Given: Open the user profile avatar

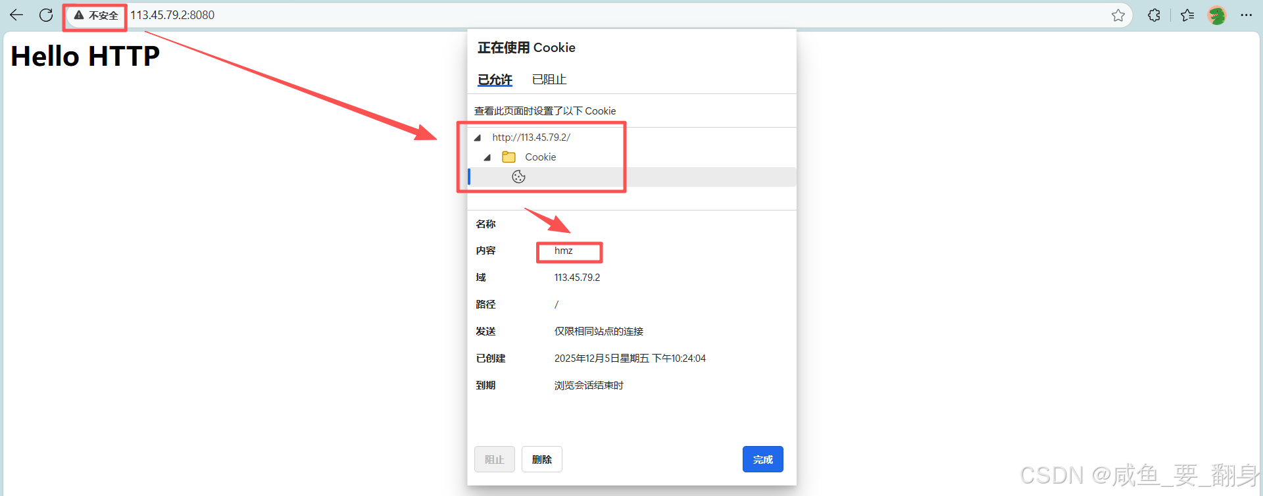Looking at the screenshot, I should point(1217,15).
